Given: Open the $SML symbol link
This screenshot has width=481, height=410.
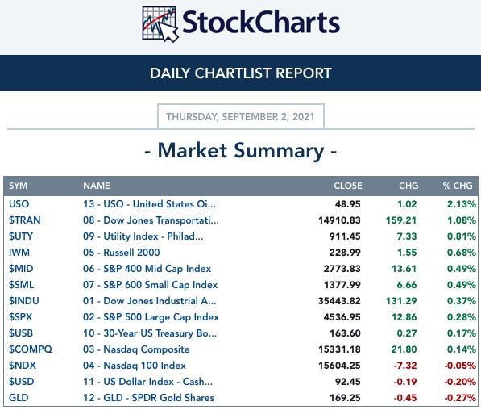Looking at the screenshot, I should click(21, 285).
